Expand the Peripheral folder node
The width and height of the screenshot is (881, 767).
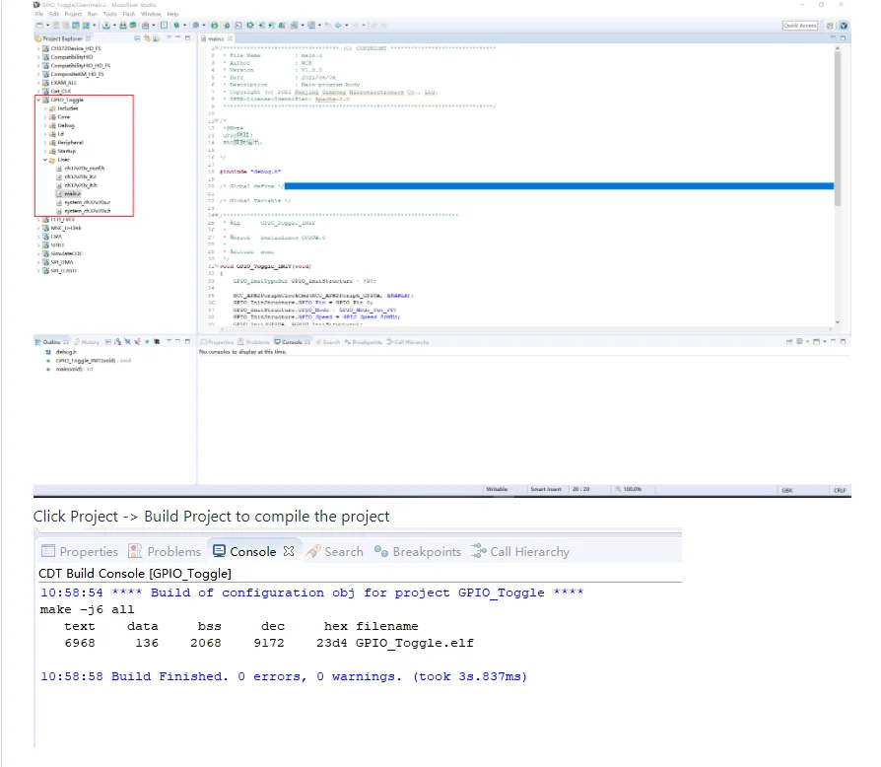45,143
